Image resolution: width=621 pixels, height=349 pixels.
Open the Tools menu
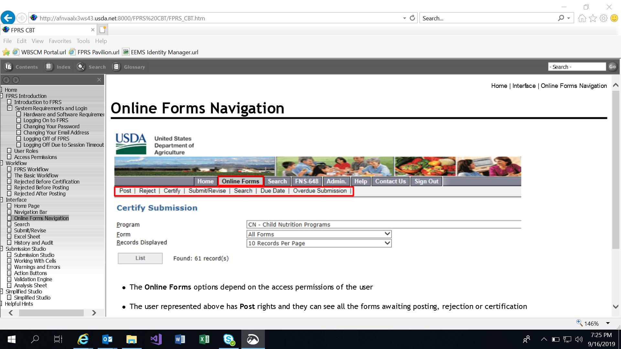(x=83, y=41)
